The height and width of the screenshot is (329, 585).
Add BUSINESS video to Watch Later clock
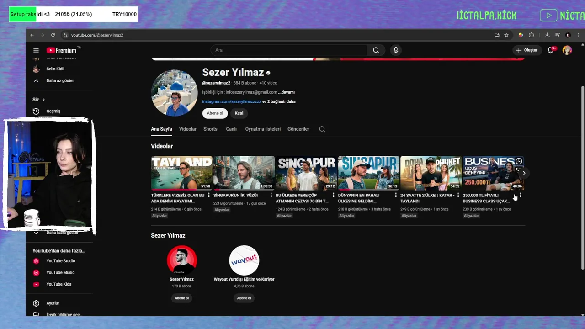519,161
